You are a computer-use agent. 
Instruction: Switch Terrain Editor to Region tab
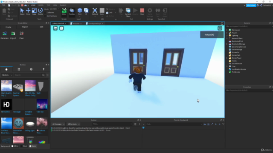point(25,27)
